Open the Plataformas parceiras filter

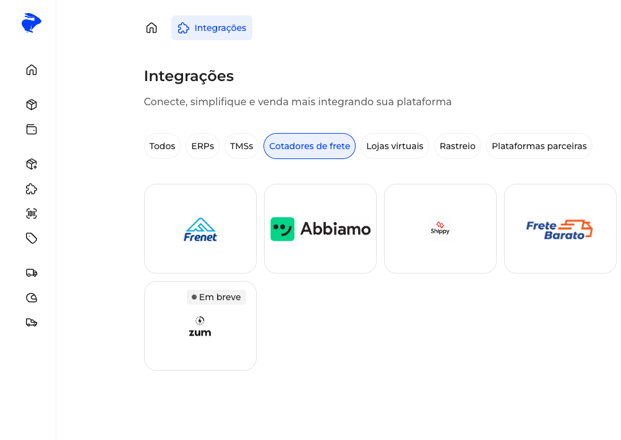(539, 146)
